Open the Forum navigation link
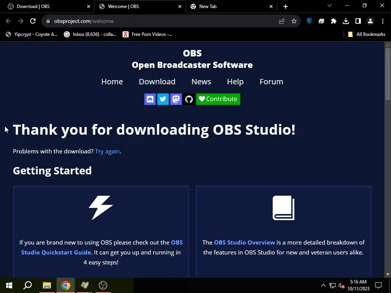Image resolution: width=391 pixels, height=293 pixels. (x=271, y=82)
